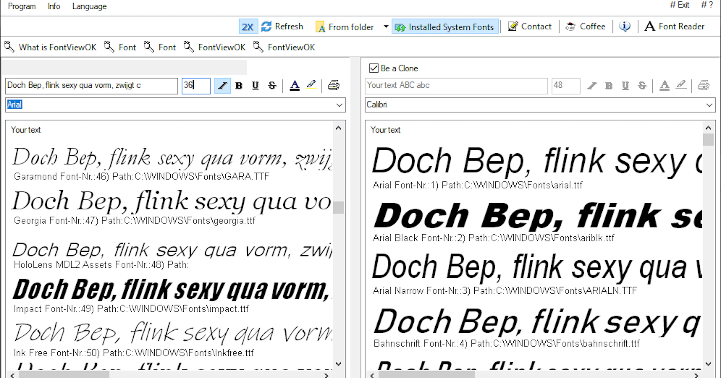Open the Program menu
This screenshot has height=378, width=721.
[x=22, y=6]
